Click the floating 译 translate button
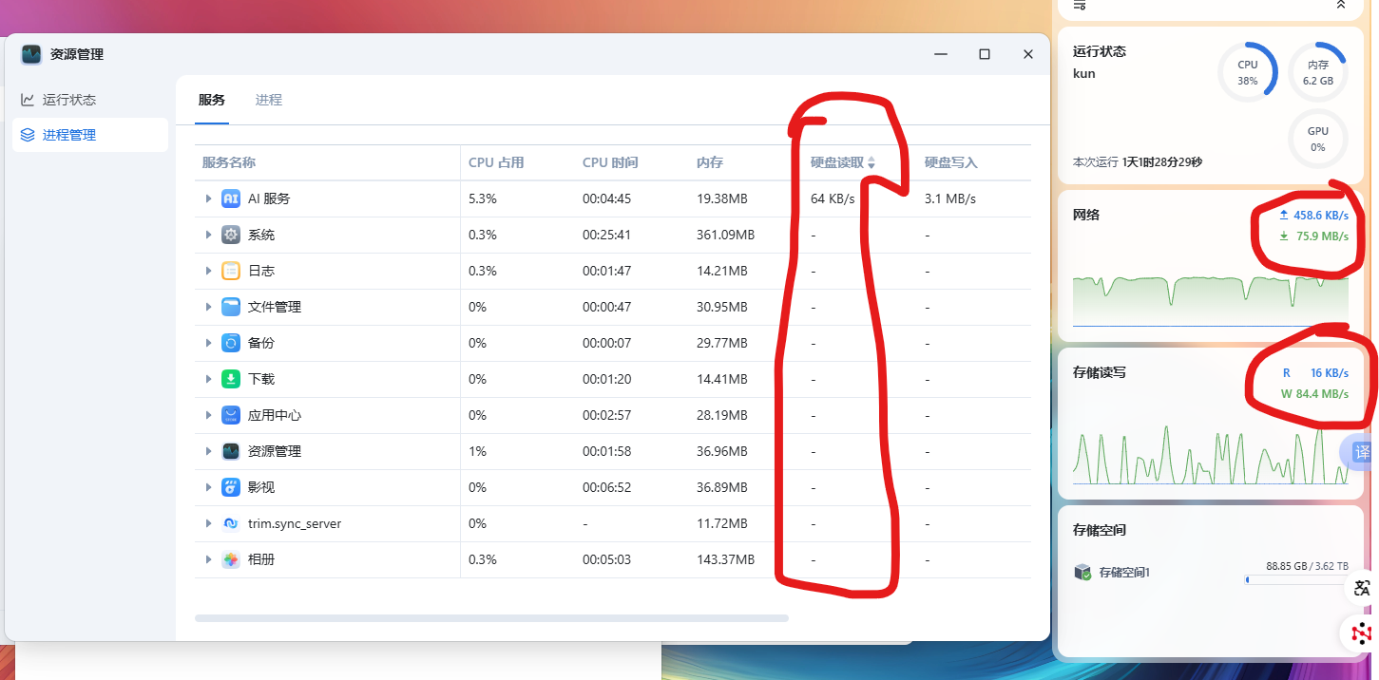1379x680 pixels. (x=1360, y=453)
